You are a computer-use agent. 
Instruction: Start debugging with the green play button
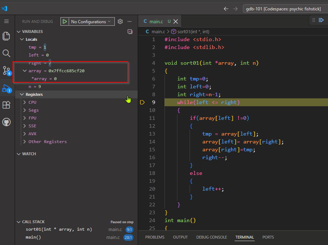(x=65, y=21)
